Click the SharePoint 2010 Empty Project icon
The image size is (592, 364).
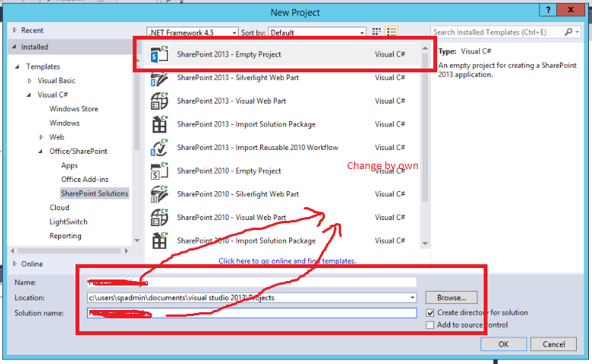coord(159,171)
